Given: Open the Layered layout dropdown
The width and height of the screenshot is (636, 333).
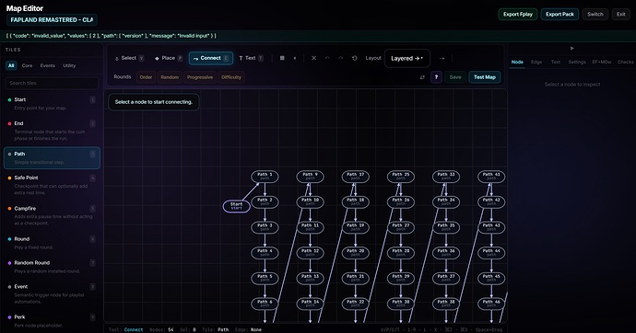Looking at the screenshot, I should point(406,58).
